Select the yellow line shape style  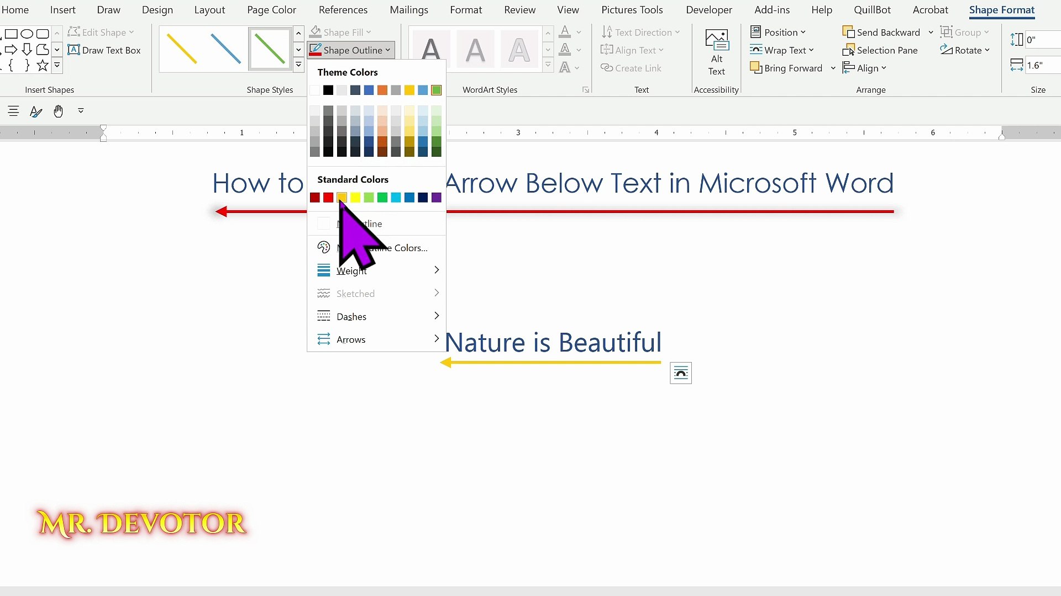click(182, 49)
